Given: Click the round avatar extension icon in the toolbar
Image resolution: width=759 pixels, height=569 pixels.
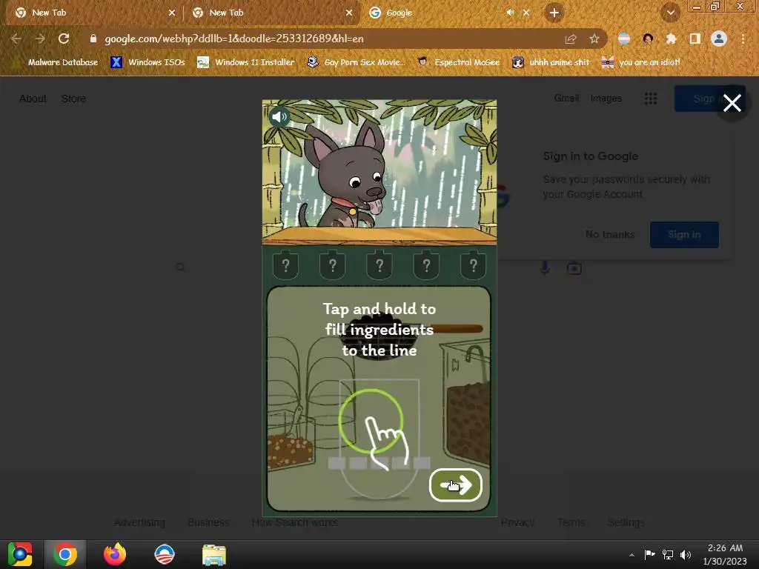Looking at the screenshot, I should pyautogui.click(x=648, y=39).
